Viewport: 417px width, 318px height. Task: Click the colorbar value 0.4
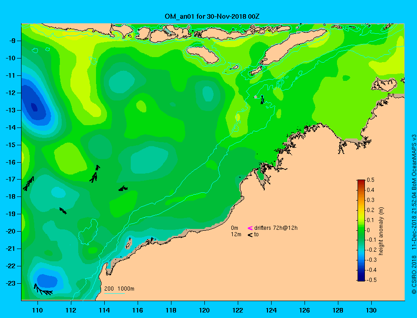[371, 190]
